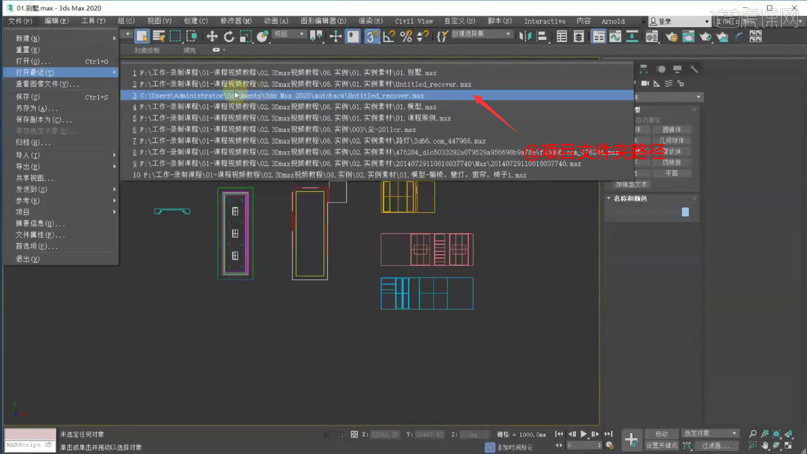Open Edit Named Selection Sets icon

[442, 37]
